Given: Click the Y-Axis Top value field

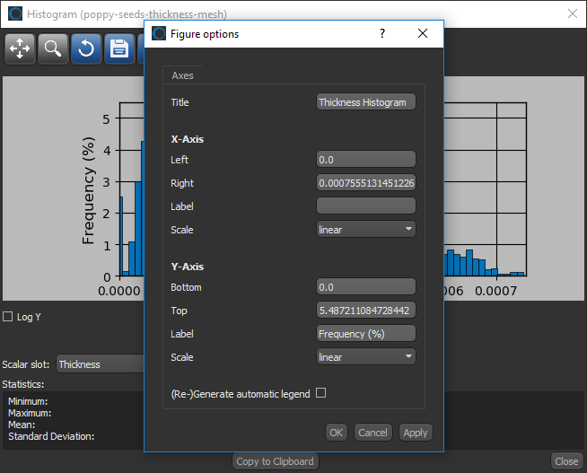Looking at the screenshot, I should click(x=366, y=311).
